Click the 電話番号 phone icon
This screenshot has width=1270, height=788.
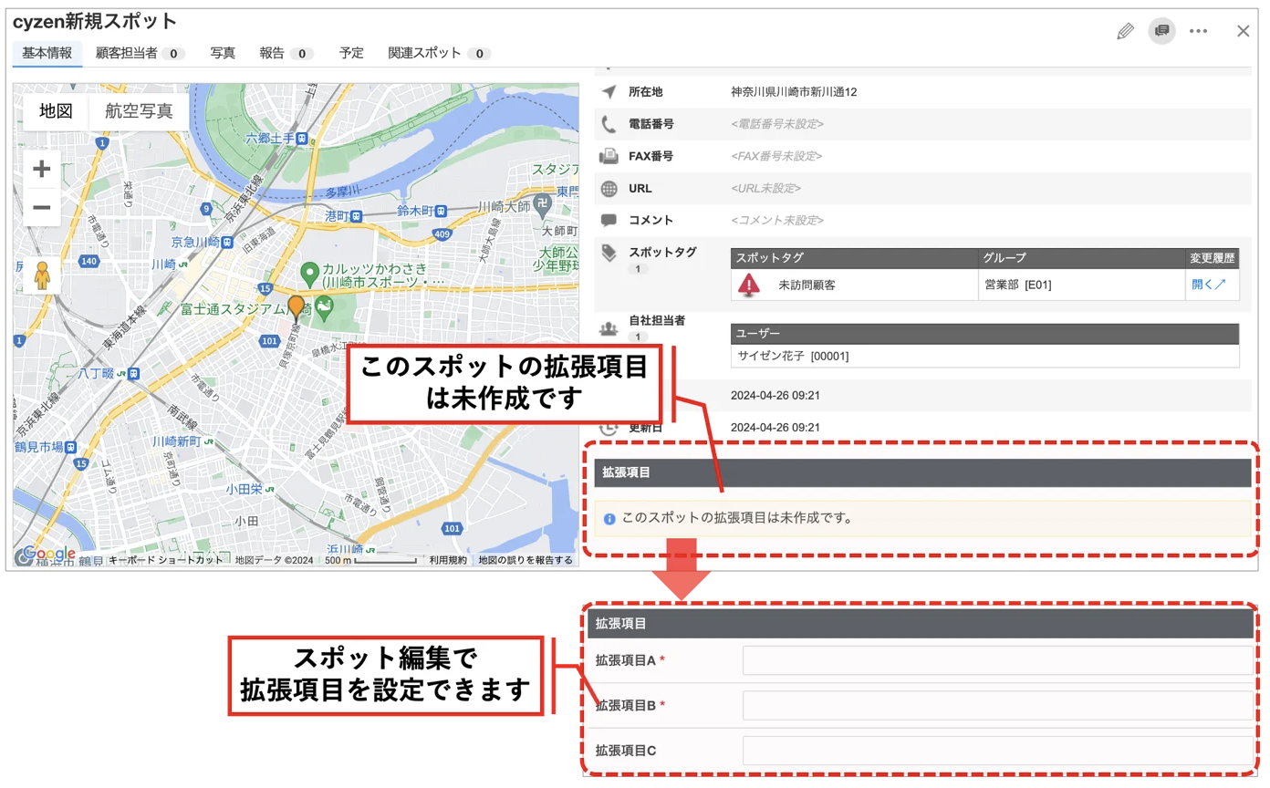(x=609, y=123)
